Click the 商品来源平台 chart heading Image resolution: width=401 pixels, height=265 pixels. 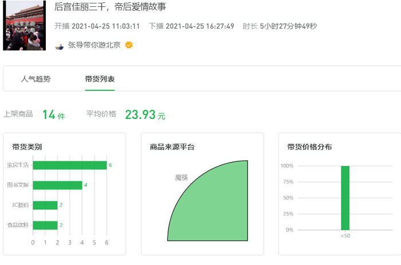[172, 147]
